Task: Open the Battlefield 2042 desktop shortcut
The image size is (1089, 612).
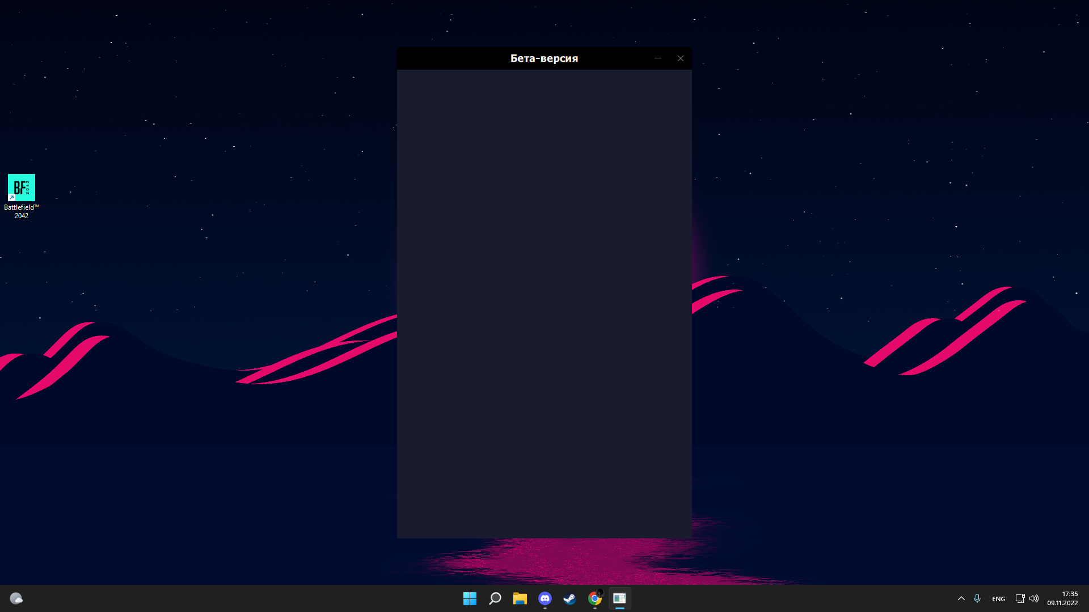Action: tap(22, 188)
